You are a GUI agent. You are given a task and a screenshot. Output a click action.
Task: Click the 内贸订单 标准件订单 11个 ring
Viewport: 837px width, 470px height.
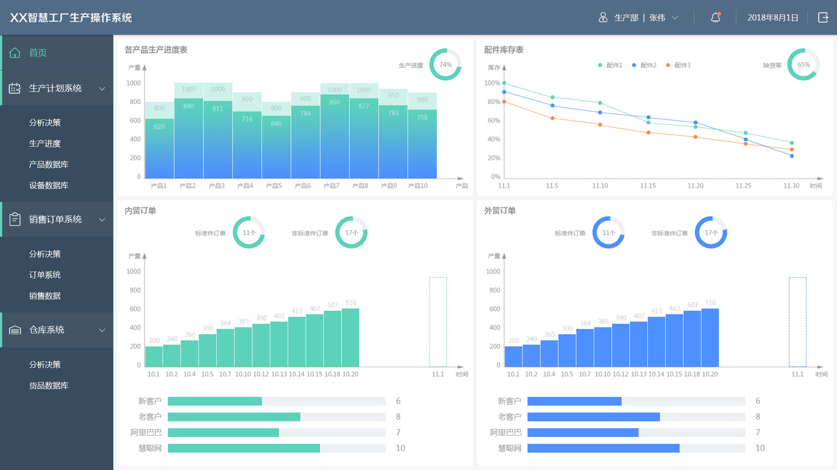click(x=249, y=233)
